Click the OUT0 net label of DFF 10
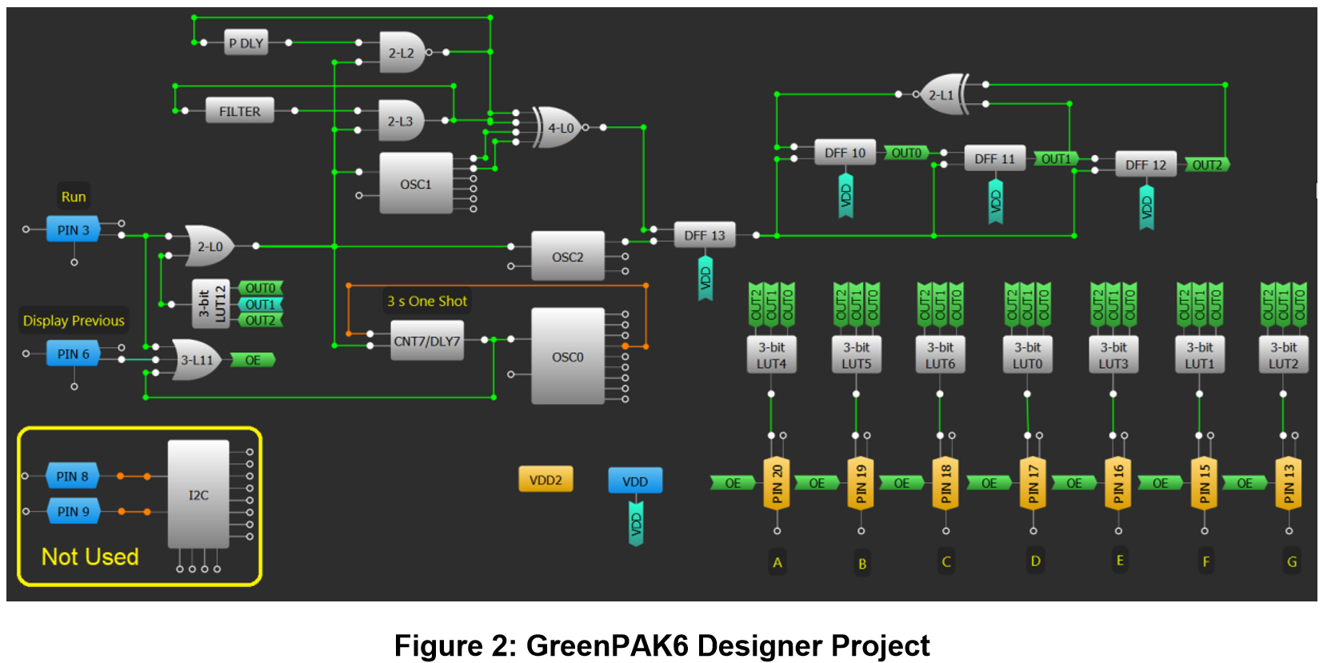Screen dimensions: 1327x663 [906, 153]
